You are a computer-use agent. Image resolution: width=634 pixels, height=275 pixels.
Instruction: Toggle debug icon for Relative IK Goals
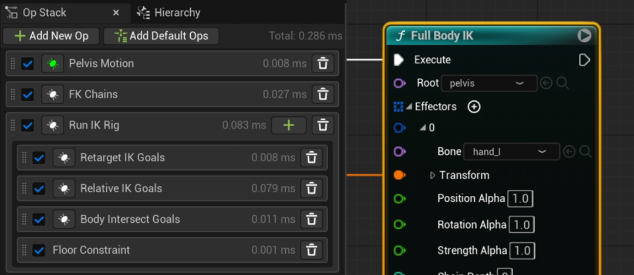[64, 188]
